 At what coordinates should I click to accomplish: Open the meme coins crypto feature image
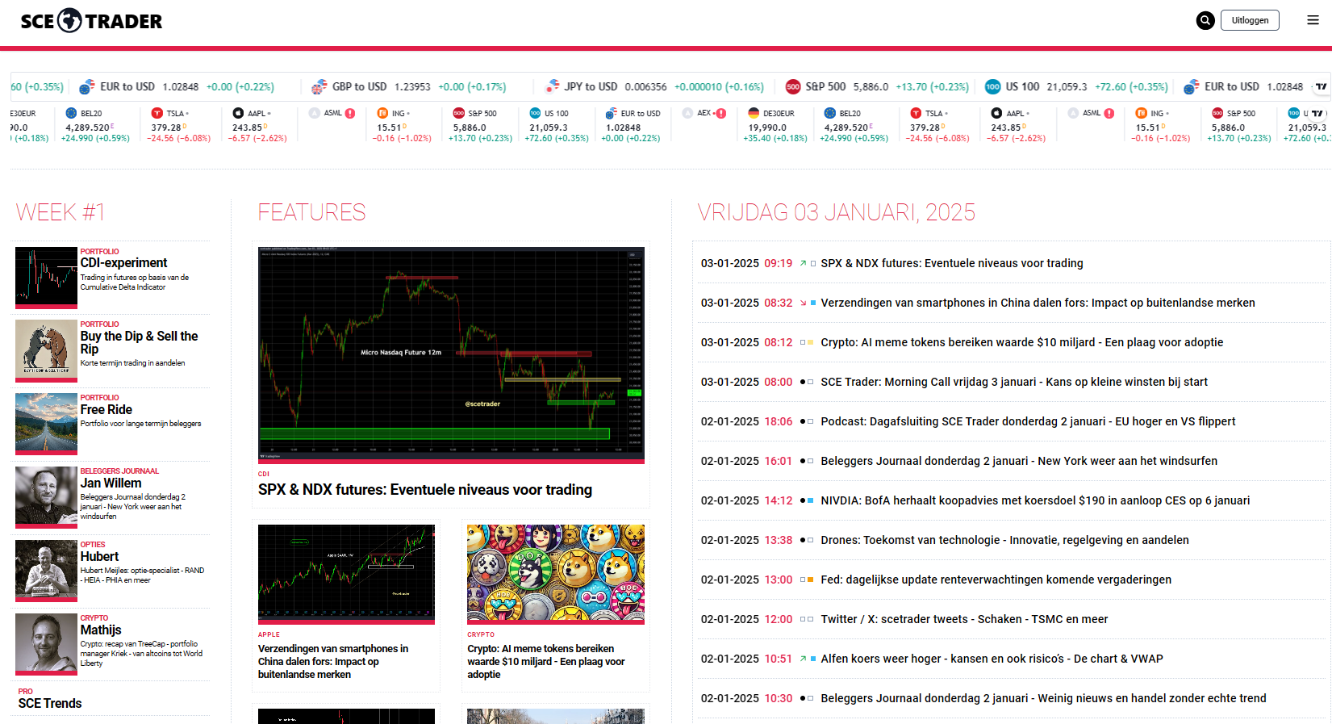click(556, 574)
